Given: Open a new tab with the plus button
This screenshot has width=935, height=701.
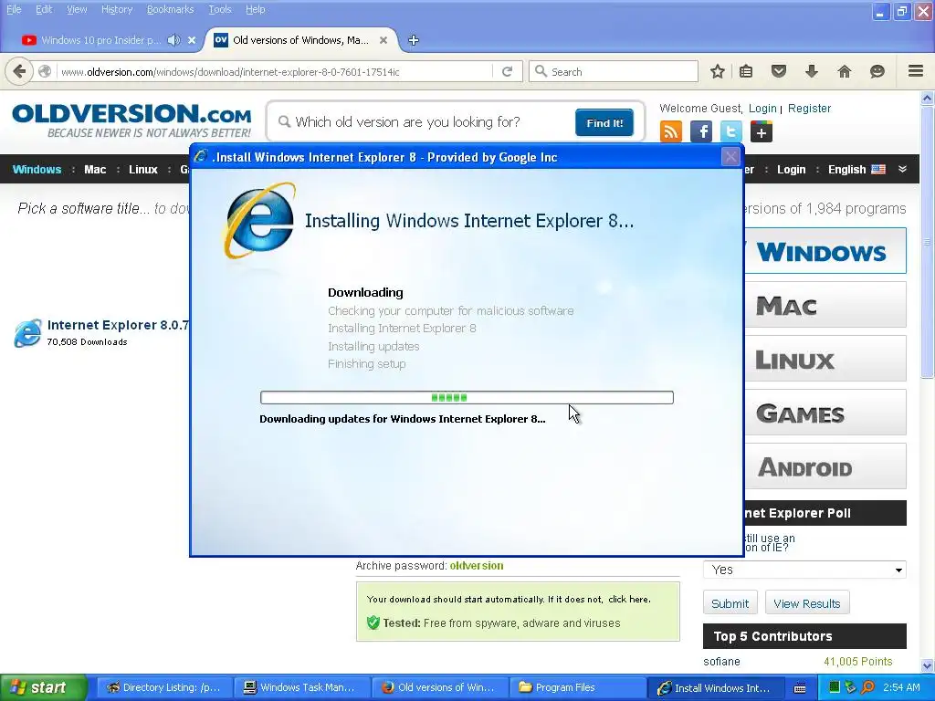Looking at the screenshot, I should (414, 40).
